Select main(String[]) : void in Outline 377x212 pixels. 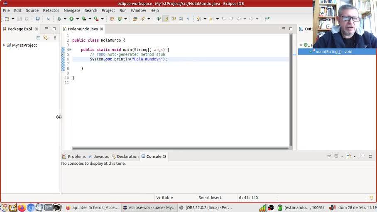(x=334, y=52)
